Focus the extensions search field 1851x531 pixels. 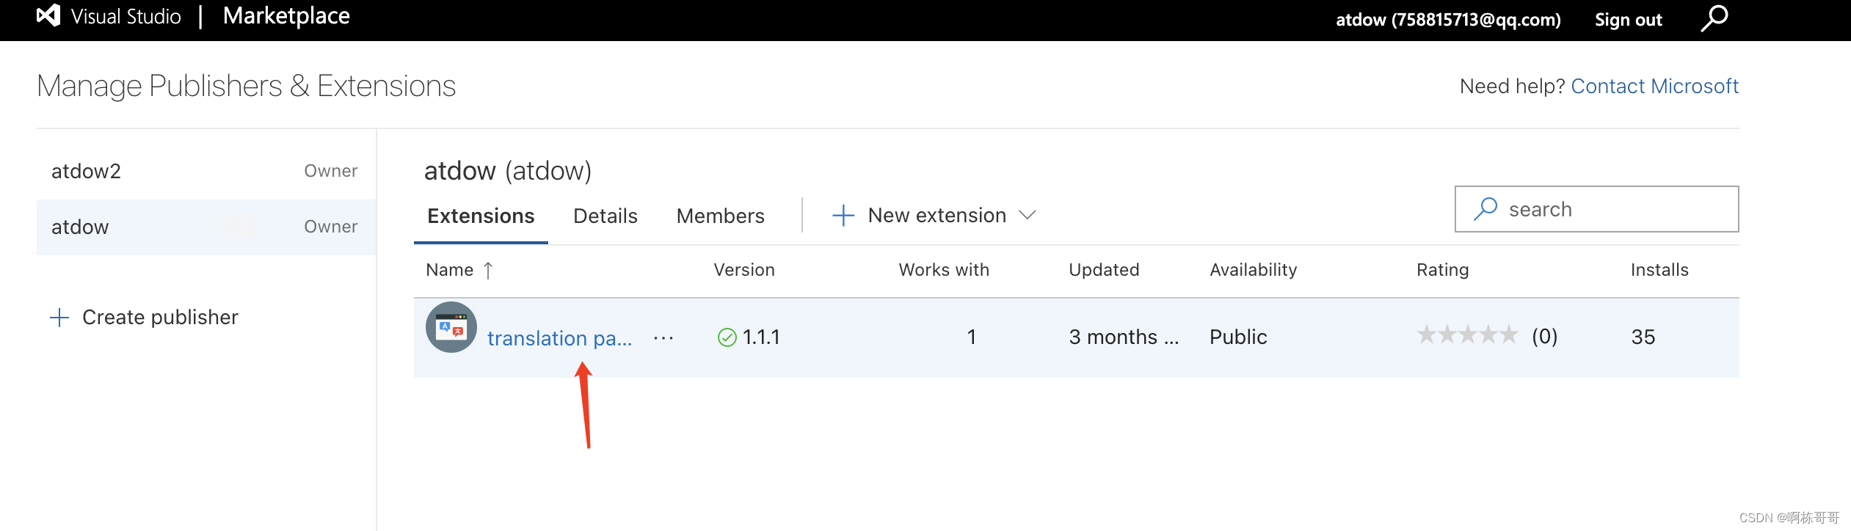point(1597,209)
